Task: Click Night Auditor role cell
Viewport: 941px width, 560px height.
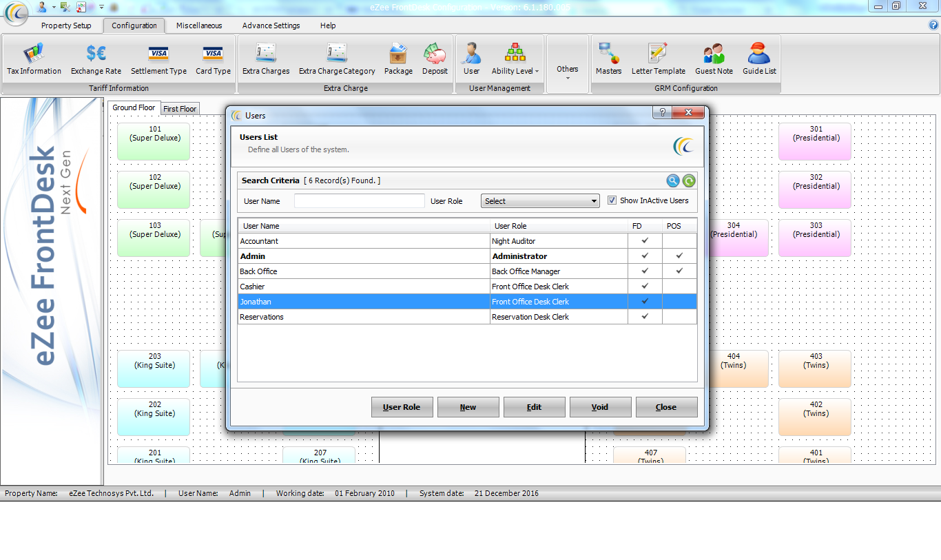Action: (x=559, y=241)
